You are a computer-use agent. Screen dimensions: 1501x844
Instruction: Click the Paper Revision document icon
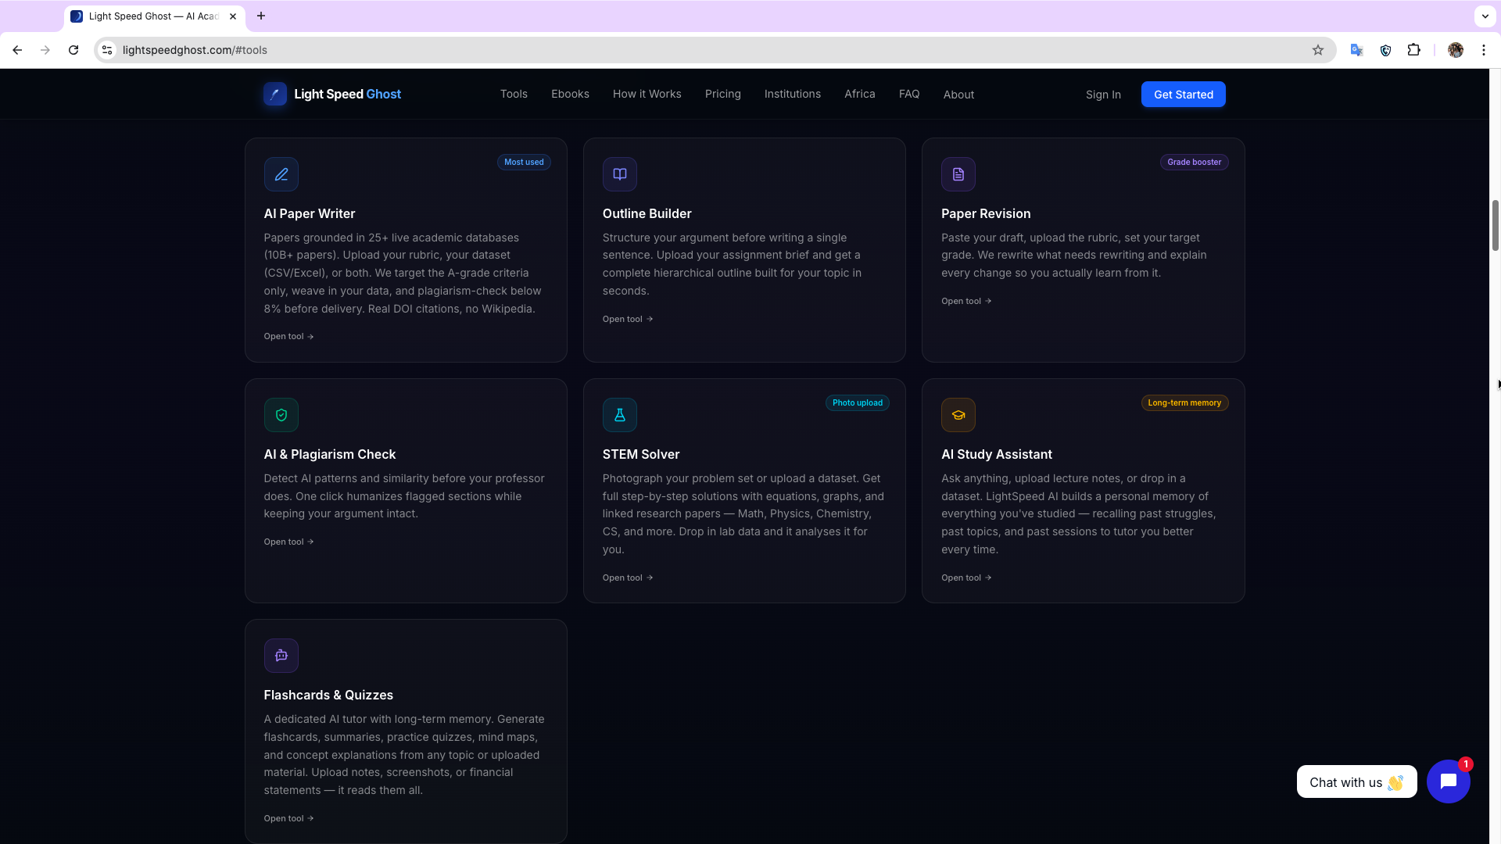(x=958, y=174)
